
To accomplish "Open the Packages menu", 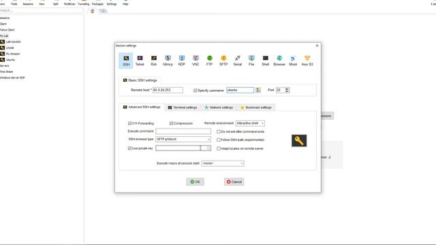I will pyautogui.click(x=97, y=4).
